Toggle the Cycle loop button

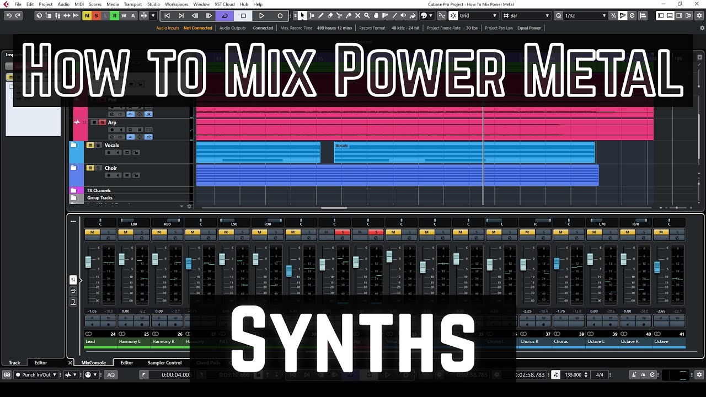(224, 15)
